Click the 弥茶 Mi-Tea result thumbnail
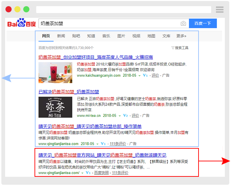This screenshot has height=185, width=231. pos(55,107)
